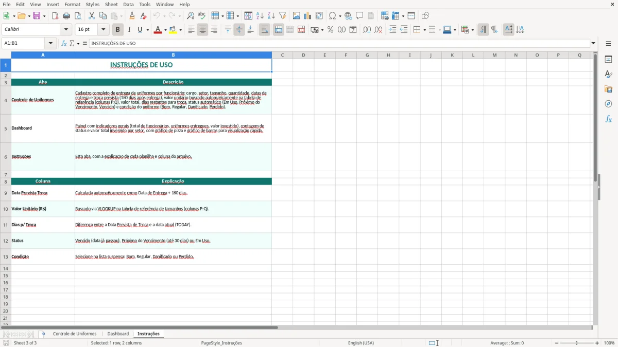This screenshot has width=618, height=347.
Task: Open the sidebar Navigator panel
Action: pos(608,104)
